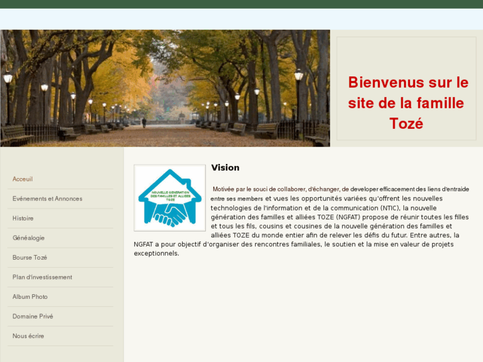Open the Acceuil menu link
The width and height of the screenshot is (483, 362).
pos(23,179)
